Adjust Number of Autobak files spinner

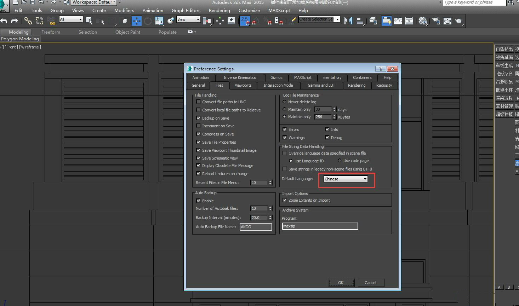click(x=270, y=208)
